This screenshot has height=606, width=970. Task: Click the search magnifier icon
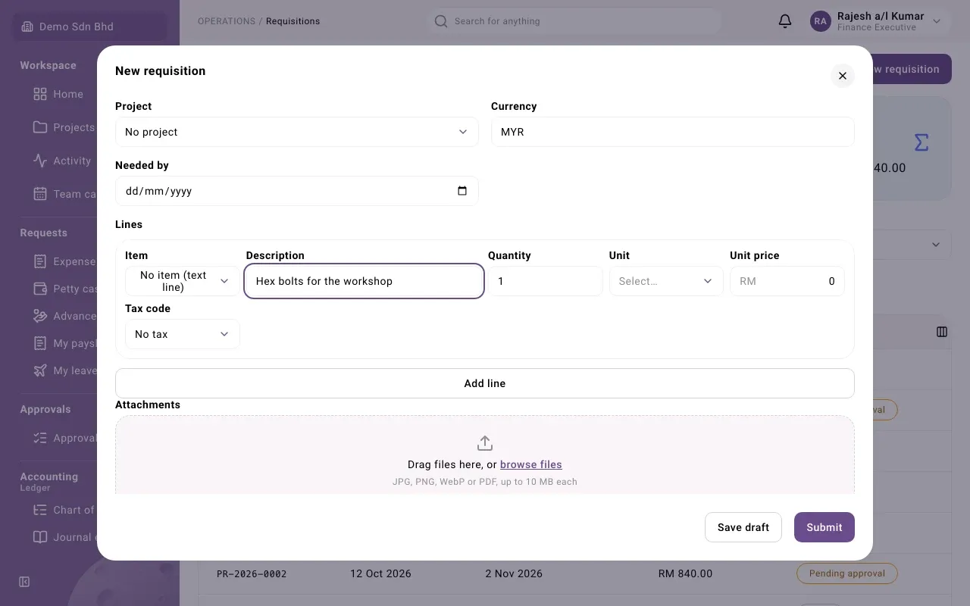[x=441, y=21]
